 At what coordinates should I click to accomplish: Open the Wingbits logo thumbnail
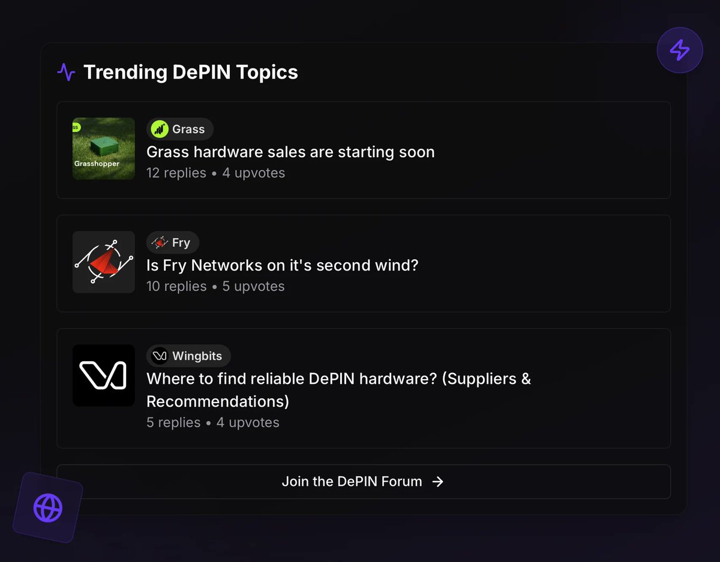[x=104, y=375]
